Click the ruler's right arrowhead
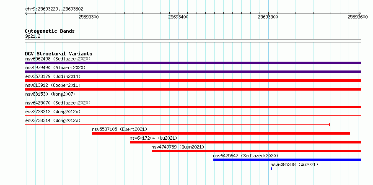This screenshot has width=373, height=185. [360, 13]
